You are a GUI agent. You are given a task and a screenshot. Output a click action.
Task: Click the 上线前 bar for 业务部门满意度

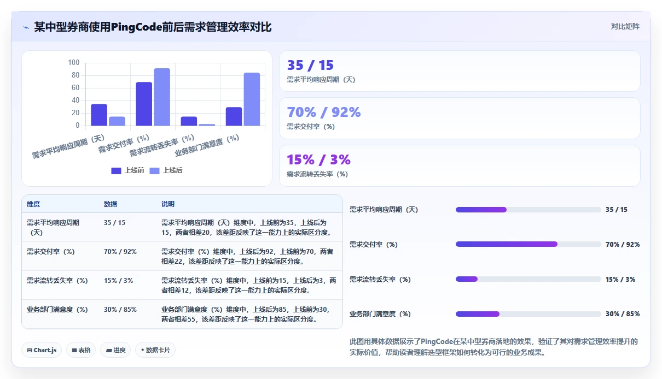(234, 116)
